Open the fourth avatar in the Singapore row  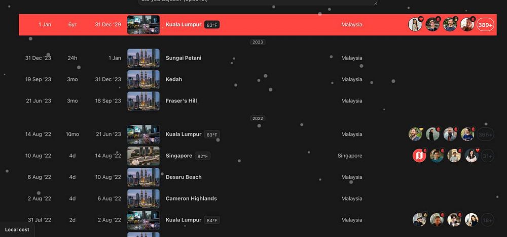[x=472, y=156]
